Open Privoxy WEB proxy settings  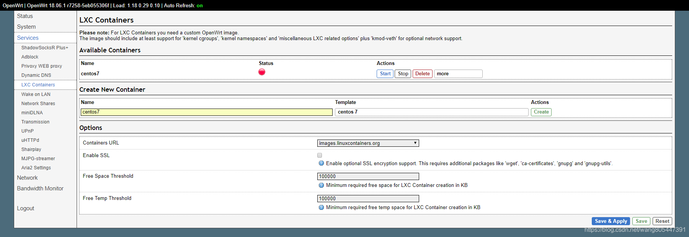tap(42, 66)
